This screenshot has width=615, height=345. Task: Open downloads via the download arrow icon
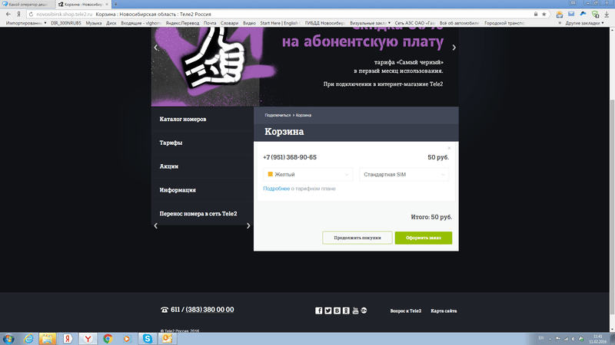point(607,14)
